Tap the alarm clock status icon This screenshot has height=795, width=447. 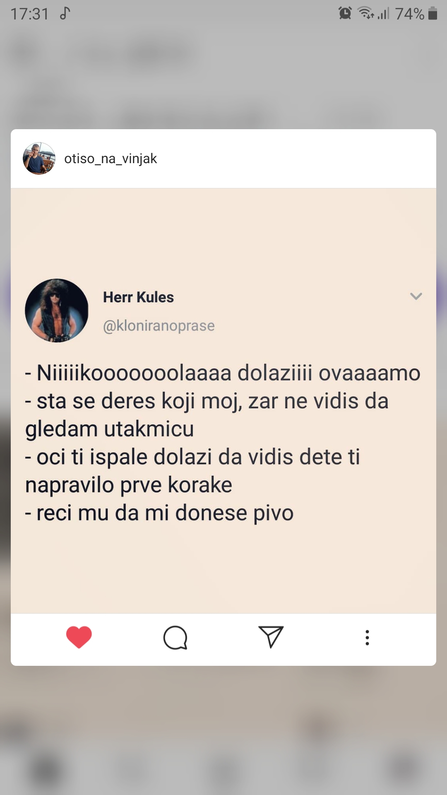click(345, 13)
